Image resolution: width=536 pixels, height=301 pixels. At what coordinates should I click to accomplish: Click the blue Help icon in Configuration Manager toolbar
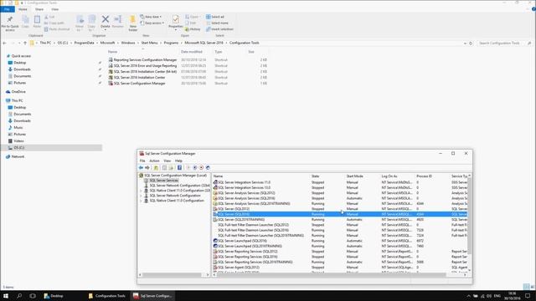[x=179, y=167]
